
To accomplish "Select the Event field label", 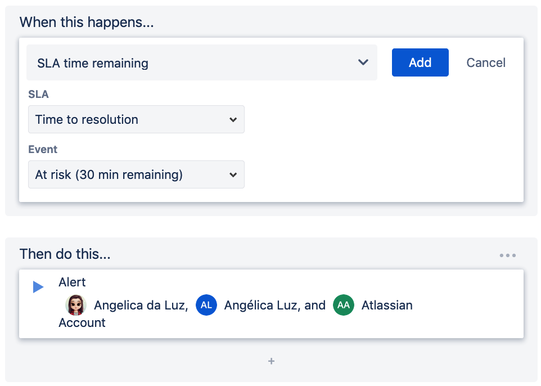I will 43,149.
